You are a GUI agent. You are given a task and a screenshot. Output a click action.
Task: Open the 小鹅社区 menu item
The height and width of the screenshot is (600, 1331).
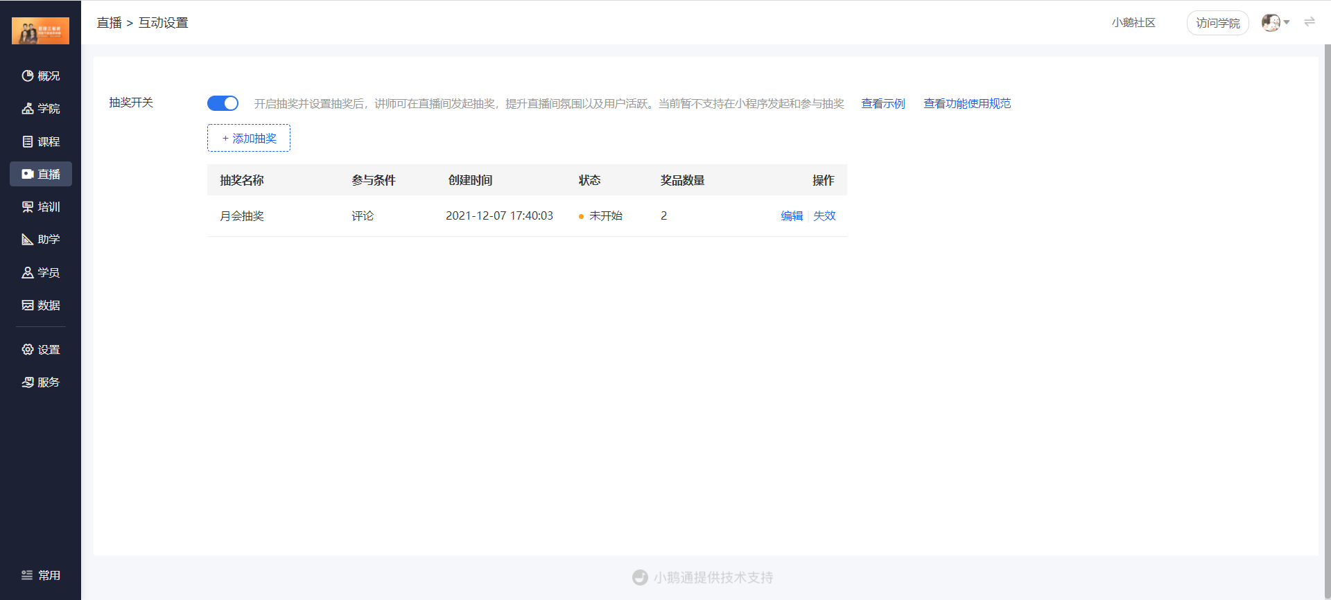[x=1133, y=23]
